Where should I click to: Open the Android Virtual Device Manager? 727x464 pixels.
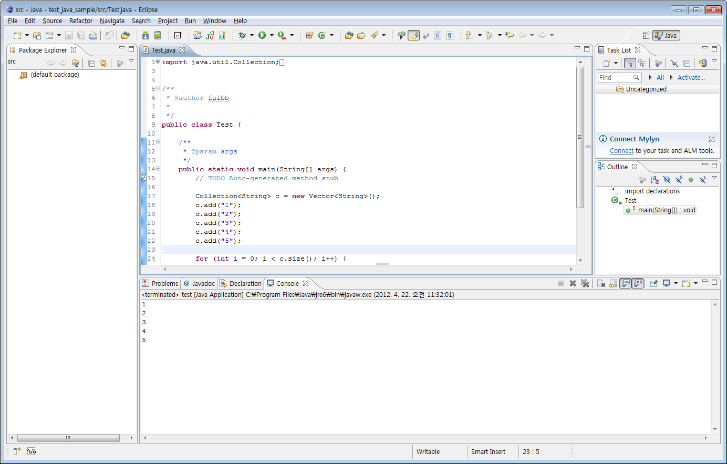click(x=158, y=35)
